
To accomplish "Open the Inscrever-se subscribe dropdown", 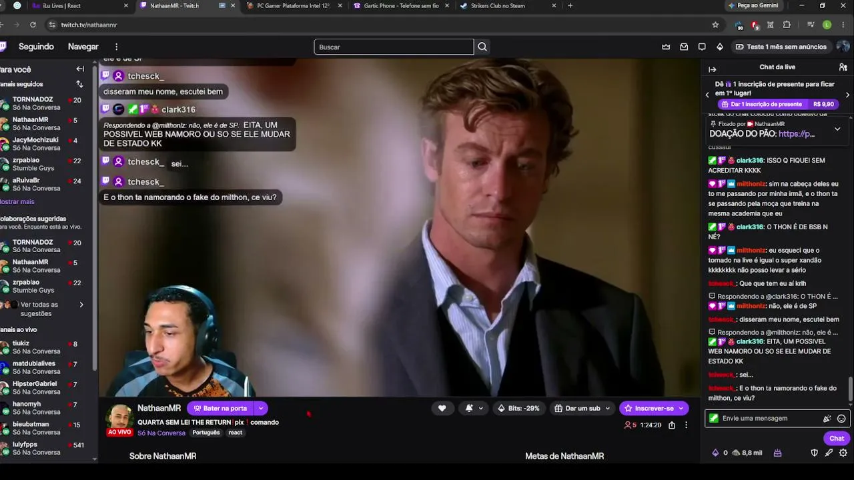I will tap(681, 408).
